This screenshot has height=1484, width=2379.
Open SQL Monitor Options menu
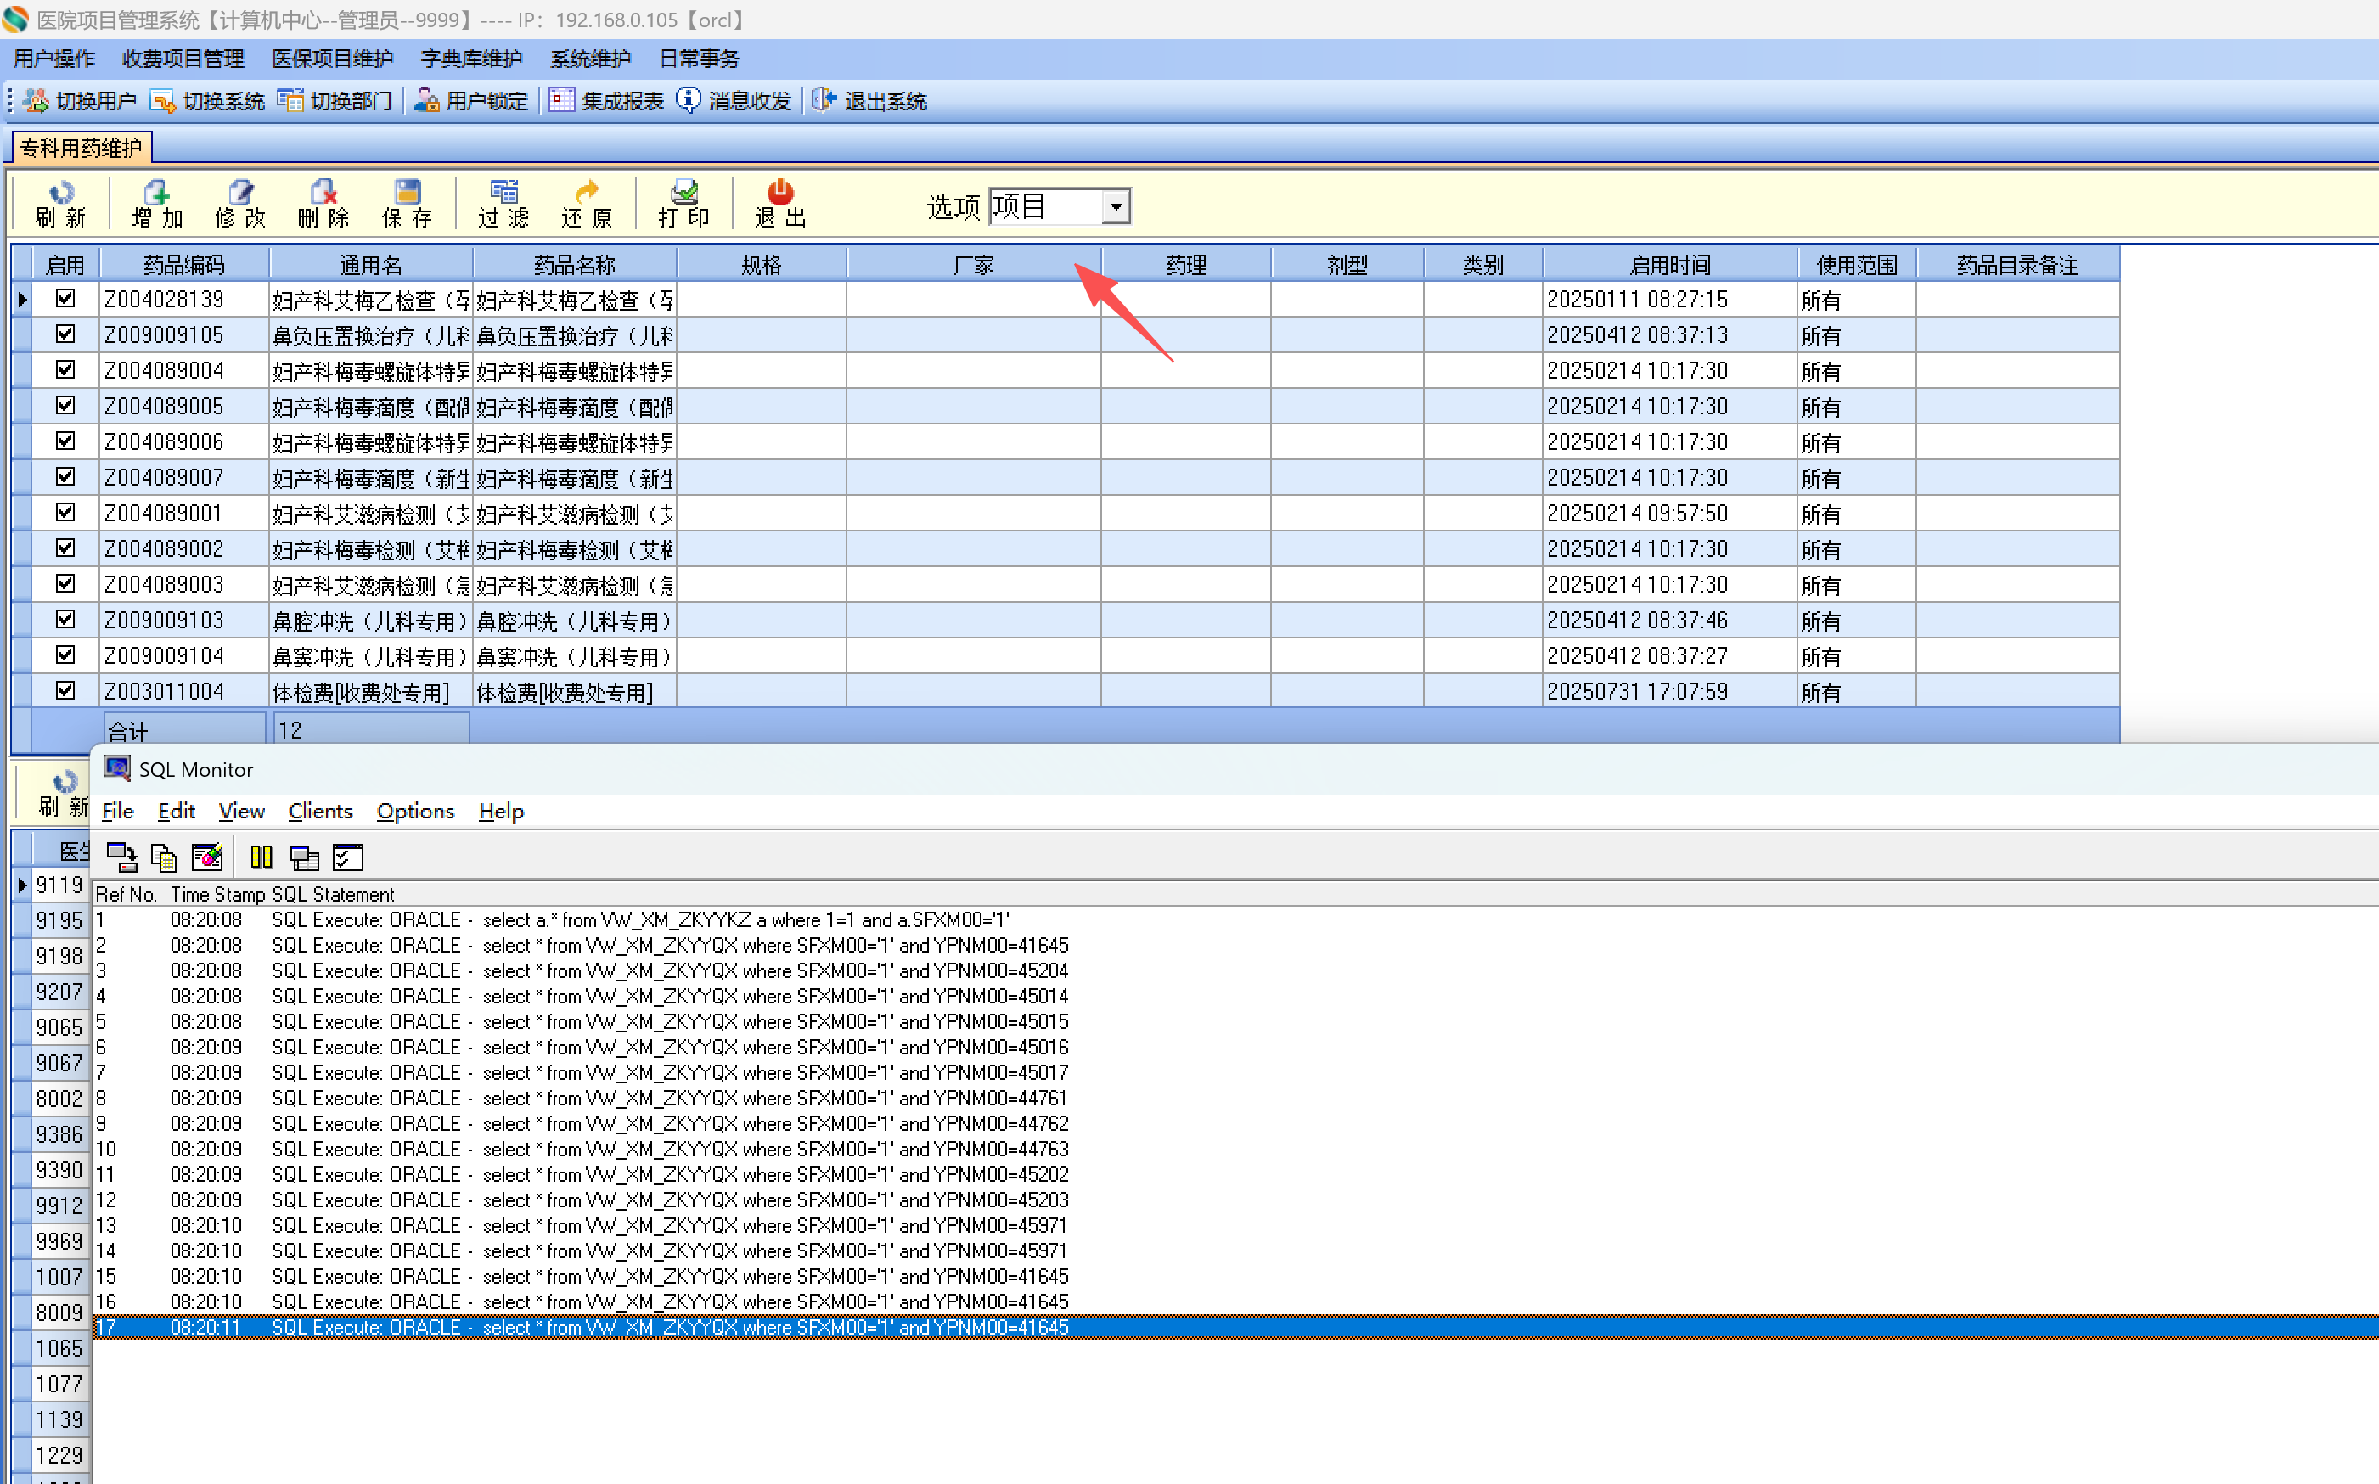pyautogui.click(x=415, y=811)
